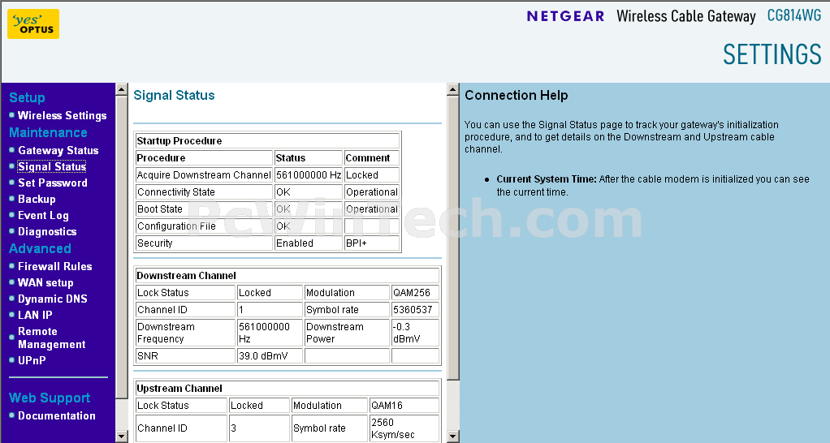
Task: Click the Enabled status cell
Action: tap(309, 243)
